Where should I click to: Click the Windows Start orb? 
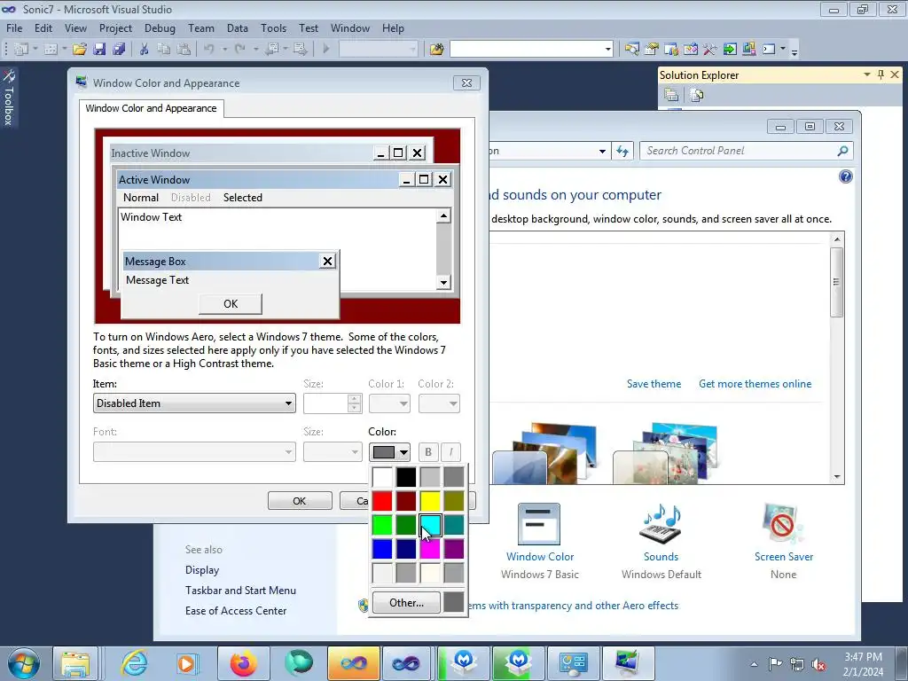click(23, 663)
